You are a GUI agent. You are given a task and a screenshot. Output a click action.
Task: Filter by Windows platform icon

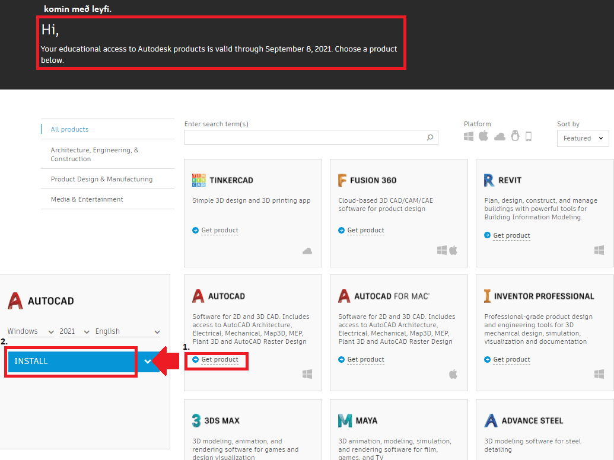pos(469,136)
